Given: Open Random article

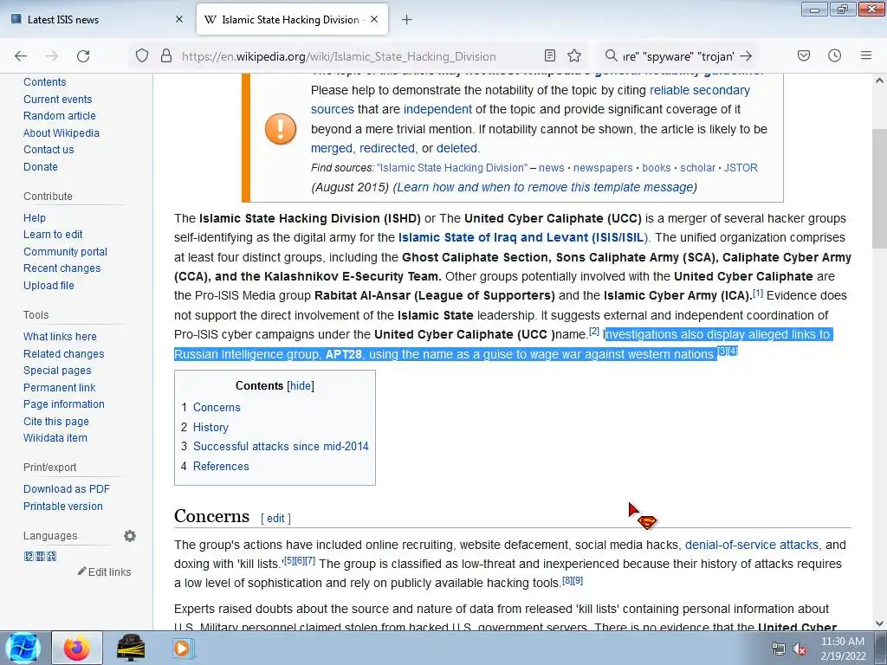Looking at the screenshot, I should click(60, 115).
